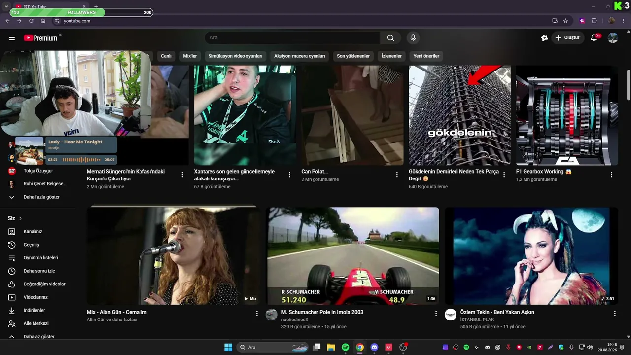
Task: Open options for Gökdelenin Demirleri video
Action: click(x=504, y=175)
